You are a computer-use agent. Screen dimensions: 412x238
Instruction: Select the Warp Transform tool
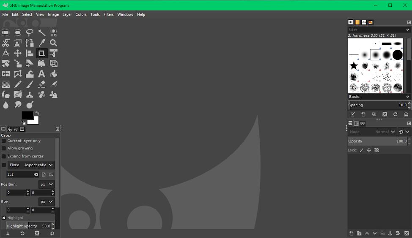30,74
